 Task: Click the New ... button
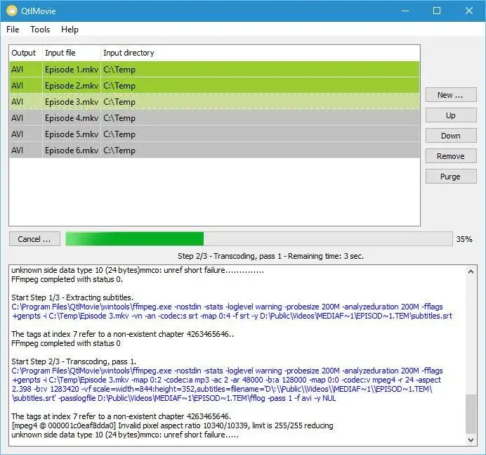451,95
